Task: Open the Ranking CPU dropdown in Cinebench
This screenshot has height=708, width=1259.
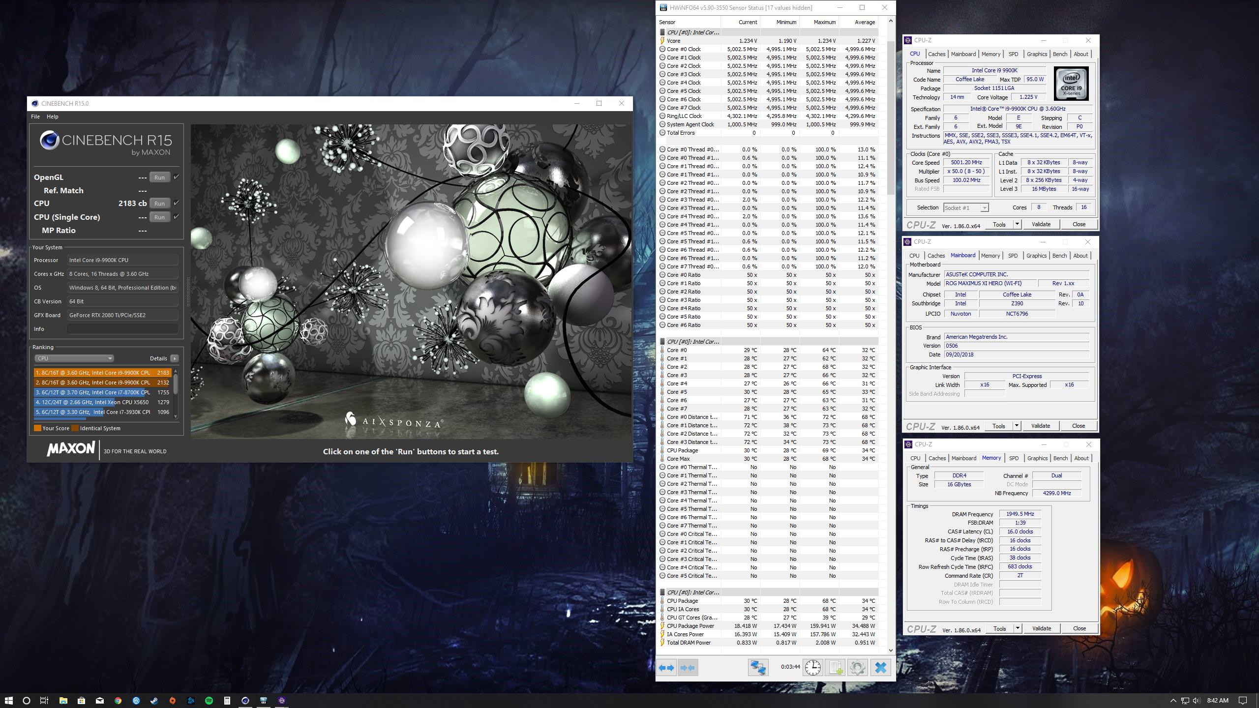Action: click(74, 358)
